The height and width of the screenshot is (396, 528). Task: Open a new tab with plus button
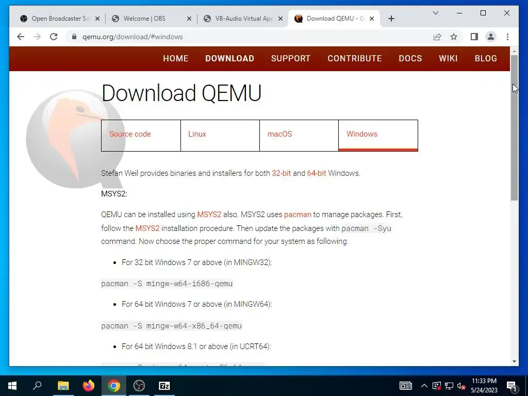point(391,19)
